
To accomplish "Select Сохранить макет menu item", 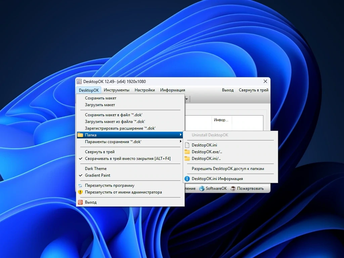I will pyautogui.click(x=131, y=98).
